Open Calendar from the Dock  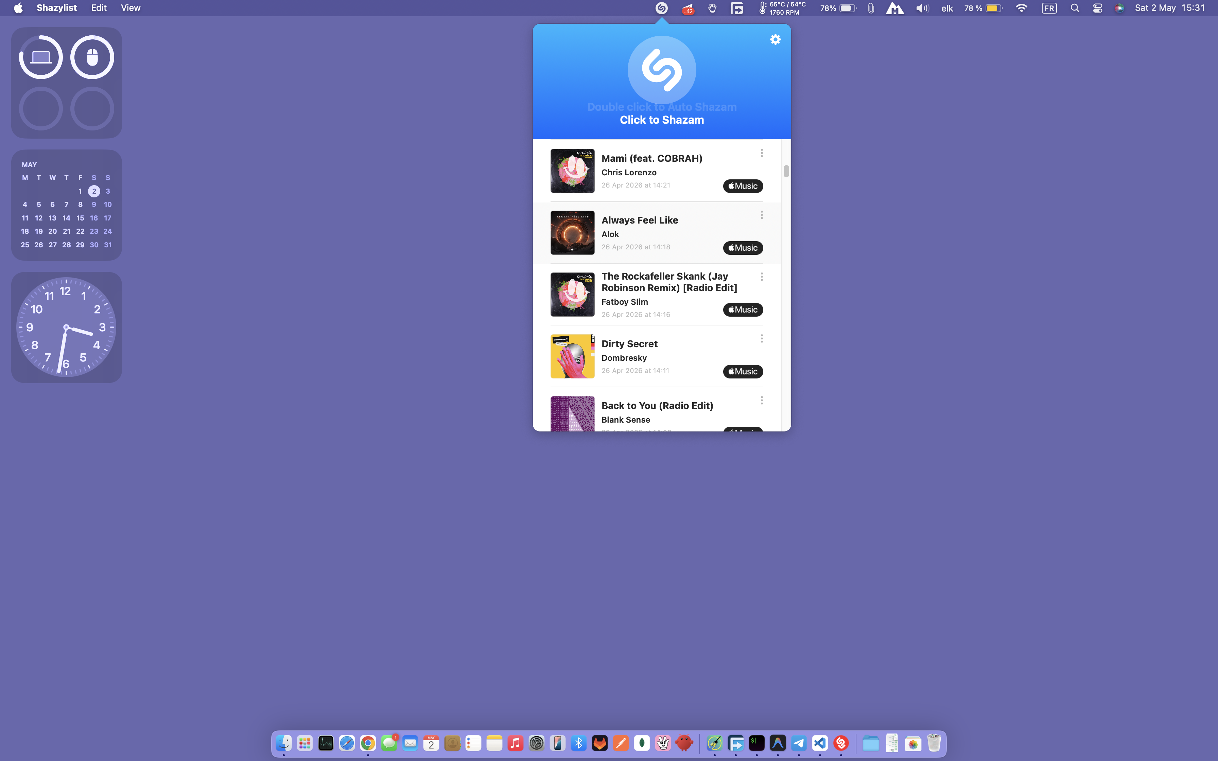click(431, 743)
